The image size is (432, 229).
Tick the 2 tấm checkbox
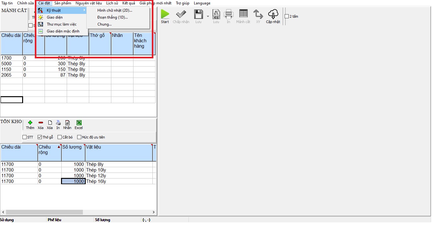(x=287, y=16)
